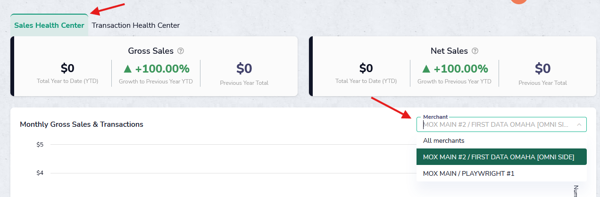Click the green growth triangle under Gross Sales
The image size is (600, 197).
(x=127, y=69)
